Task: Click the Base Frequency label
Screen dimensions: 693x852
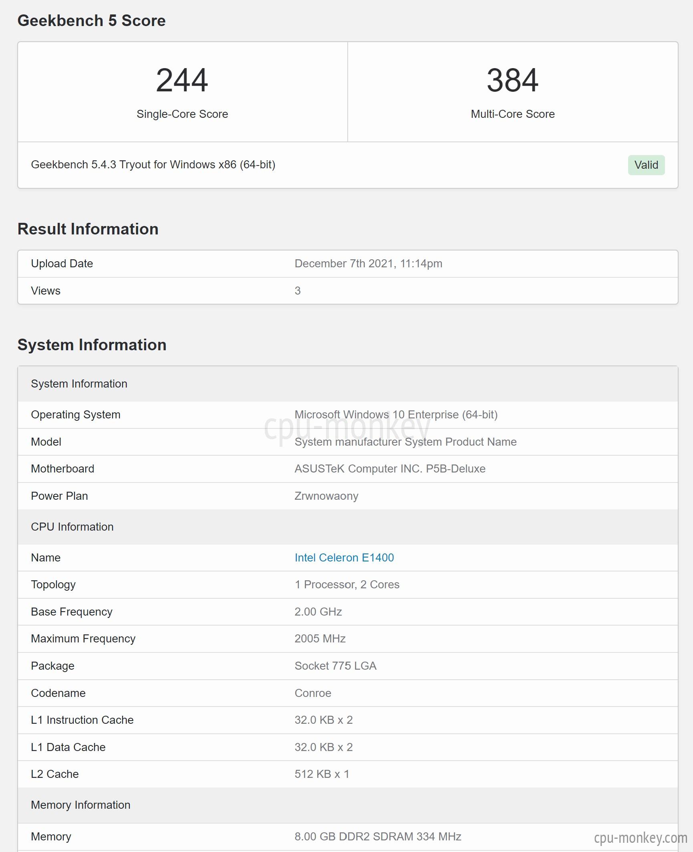Action: click(72, 612)
